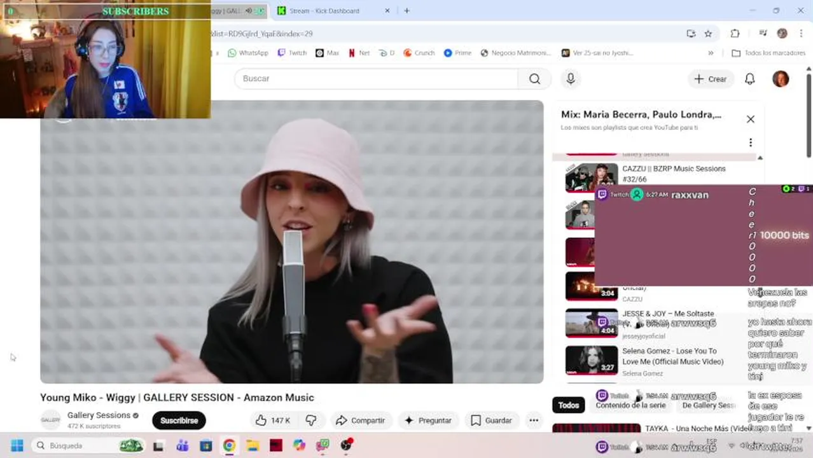
Task: Click the 472 K suscriptores text
Action: coord(94,426)
